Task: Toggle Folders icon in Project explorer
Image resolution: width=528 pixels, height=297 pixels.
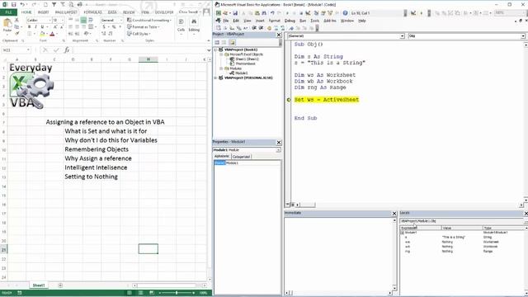Action: pyautogui.click(x=232, y=42)
